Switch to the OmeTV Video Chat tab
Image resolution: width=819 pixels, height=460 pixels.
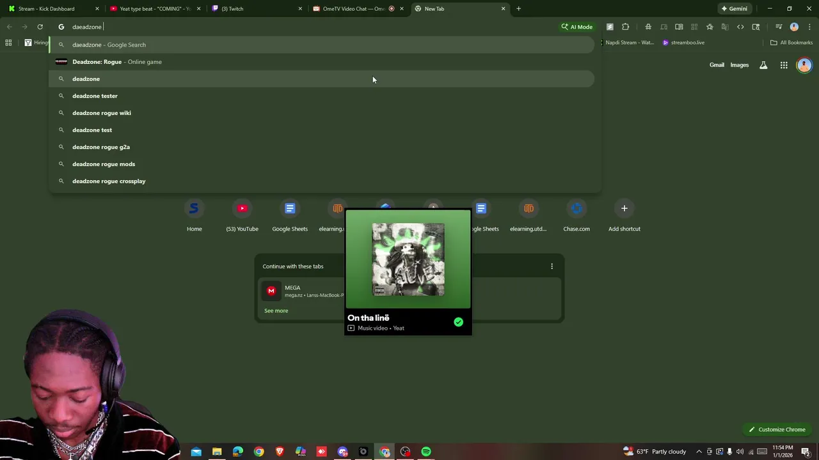click(358, 9)
